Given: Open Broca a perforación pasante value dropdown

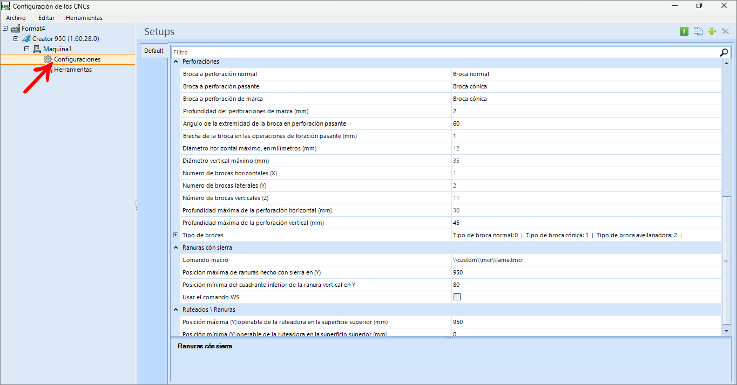Looking at the screenshot, I should (586, 86).
